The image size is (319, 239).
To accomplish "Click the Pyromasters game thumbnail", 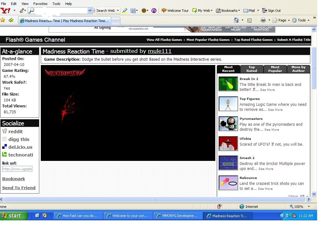I will coord(228,124).
